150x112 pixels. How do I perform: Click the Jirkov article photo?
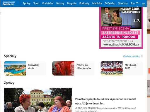[x=38, y=100]
